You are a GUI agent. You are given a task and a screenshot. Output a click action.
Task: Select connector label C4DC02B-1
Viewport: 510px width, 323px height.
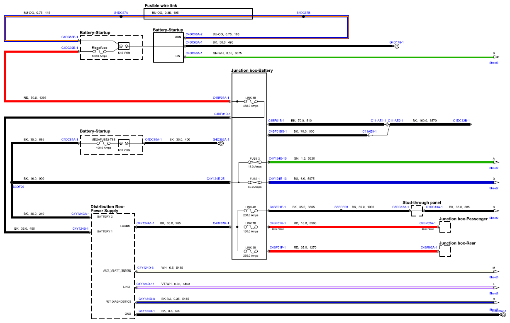pyautogui.click(x=70, y=48)
